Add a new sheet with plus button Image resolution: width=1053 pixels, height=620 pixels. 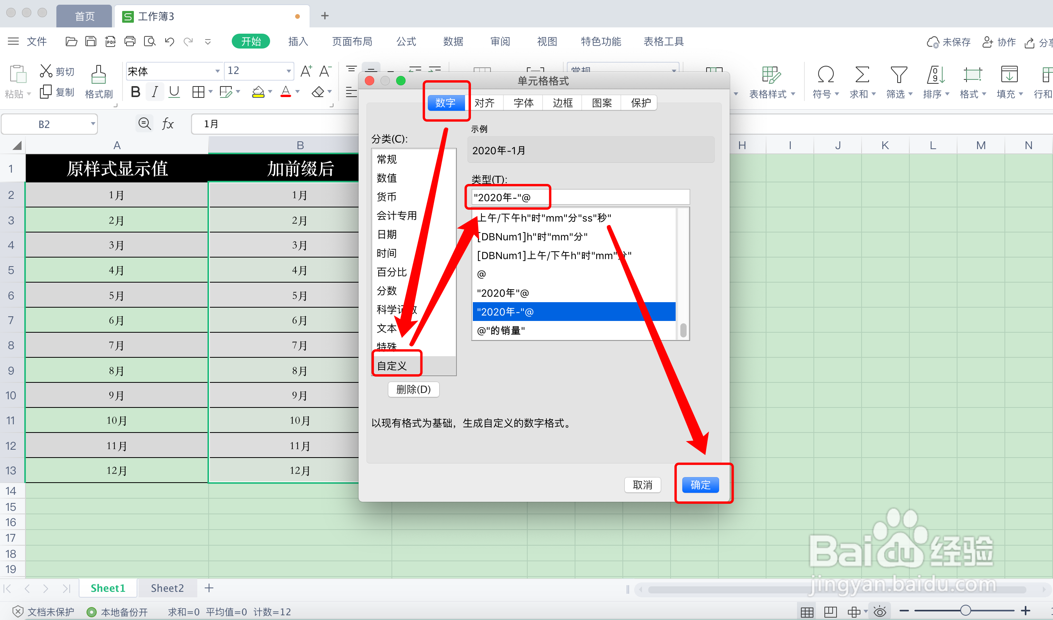[209, 588]
